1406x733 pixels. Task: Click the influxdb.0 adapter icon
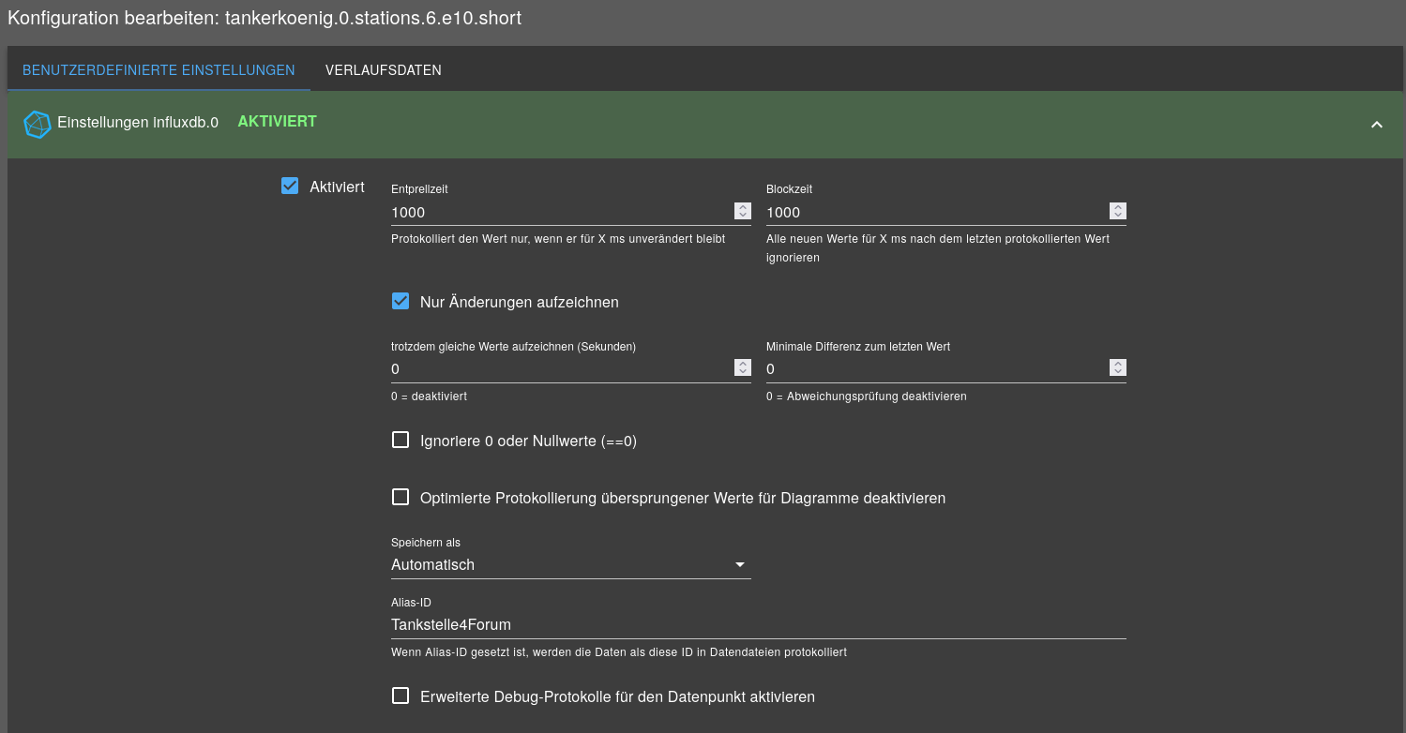coord(37,124)
